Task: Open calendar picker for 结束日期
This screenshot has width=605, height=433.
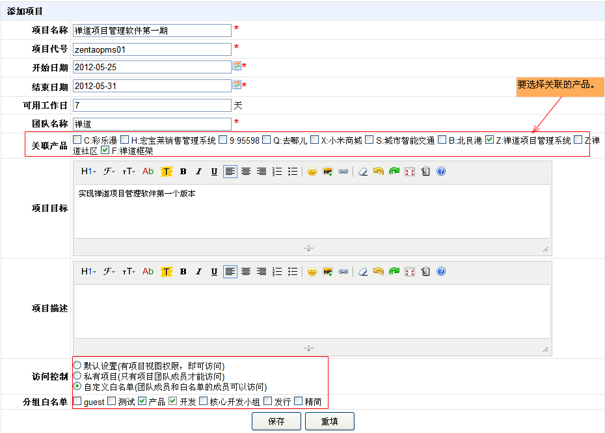Action: tap(237, 85)
